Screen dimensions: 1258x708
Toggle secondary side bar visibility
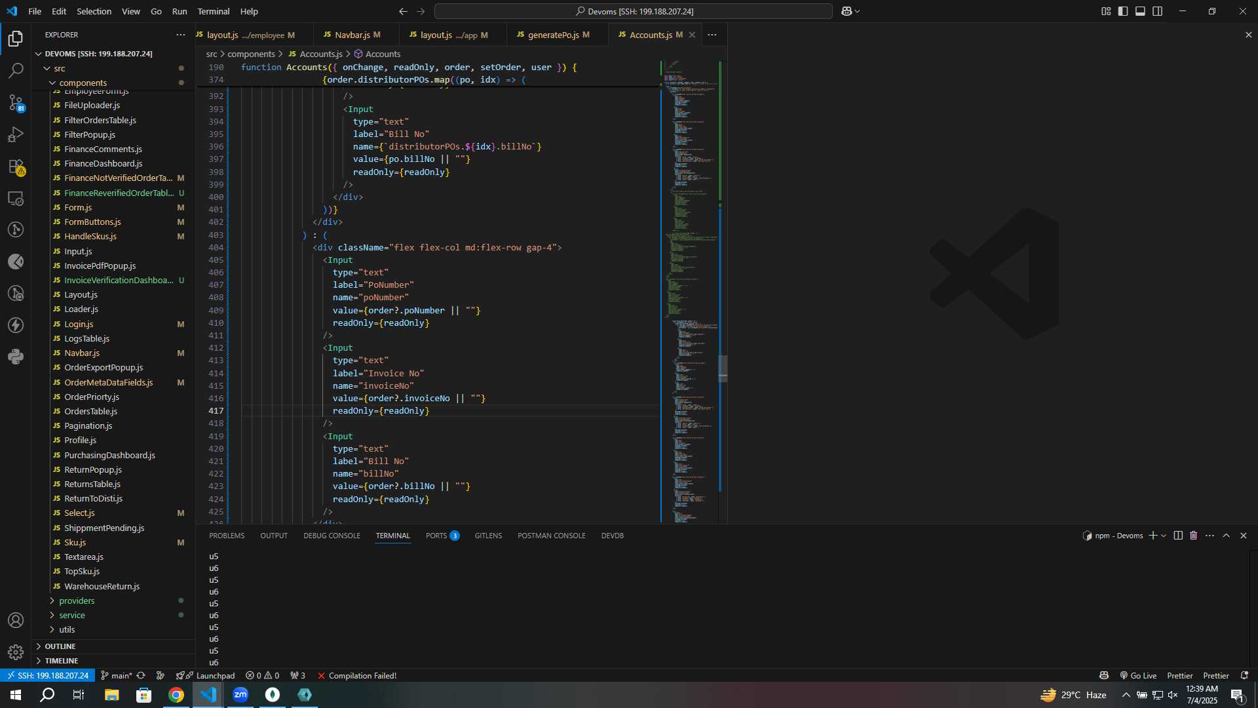point(1158,11)
